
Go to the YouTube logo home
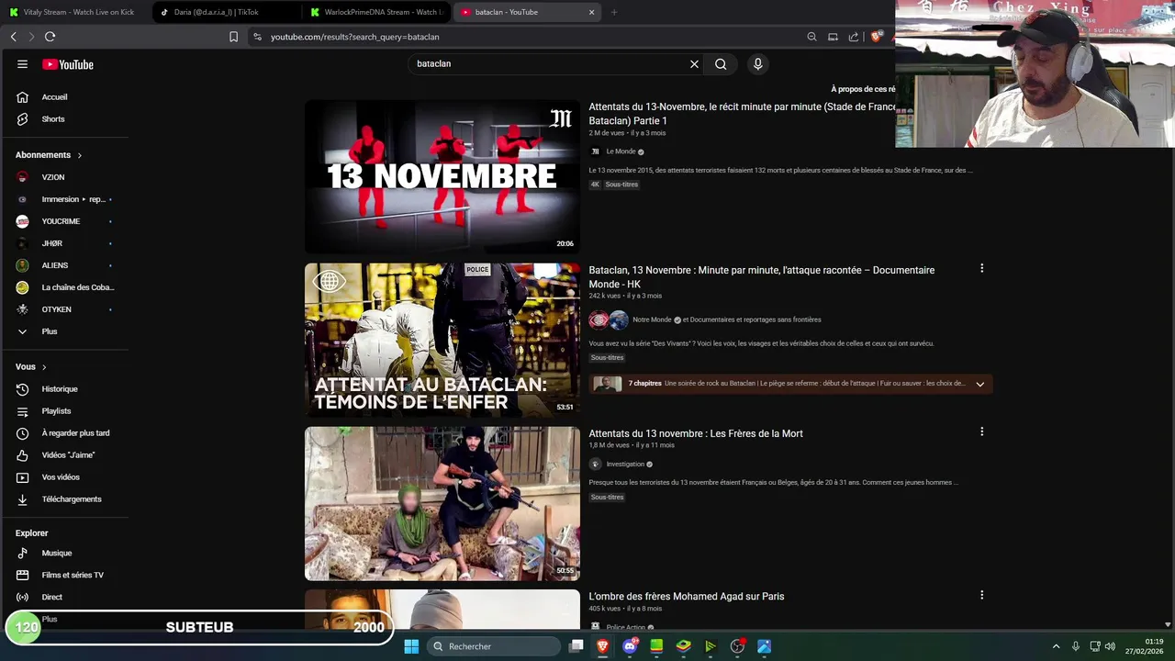(x=68, y=64)
